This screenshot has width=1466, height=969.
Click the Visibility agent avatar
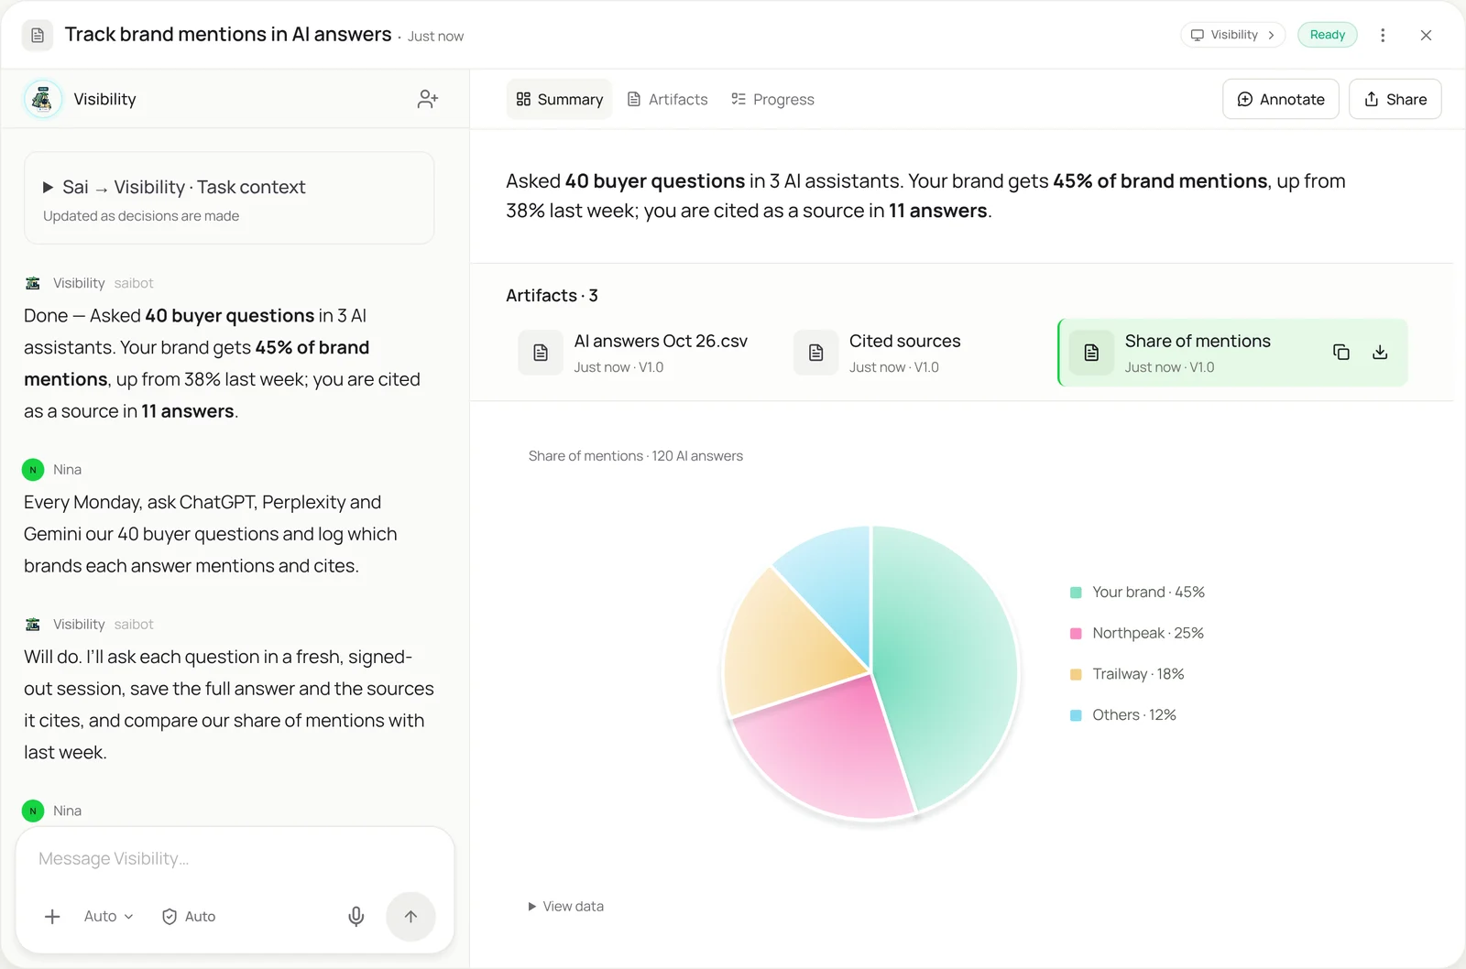coord(42,99)
